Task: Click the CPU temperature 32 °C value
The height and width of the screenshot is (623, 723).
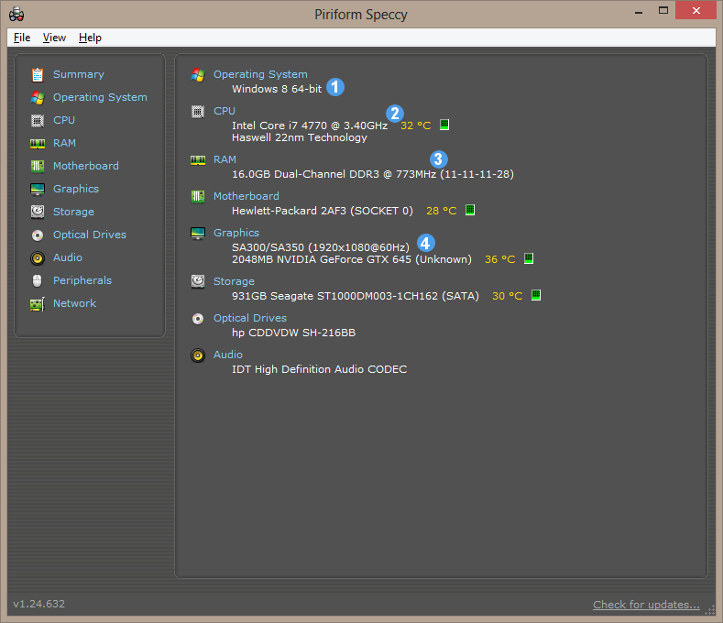Action: [x=416, y=126]
